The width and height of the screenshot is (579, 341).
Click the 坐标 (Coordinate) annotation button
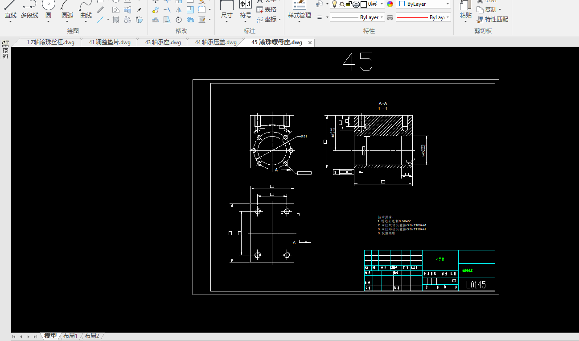point(267,20)
